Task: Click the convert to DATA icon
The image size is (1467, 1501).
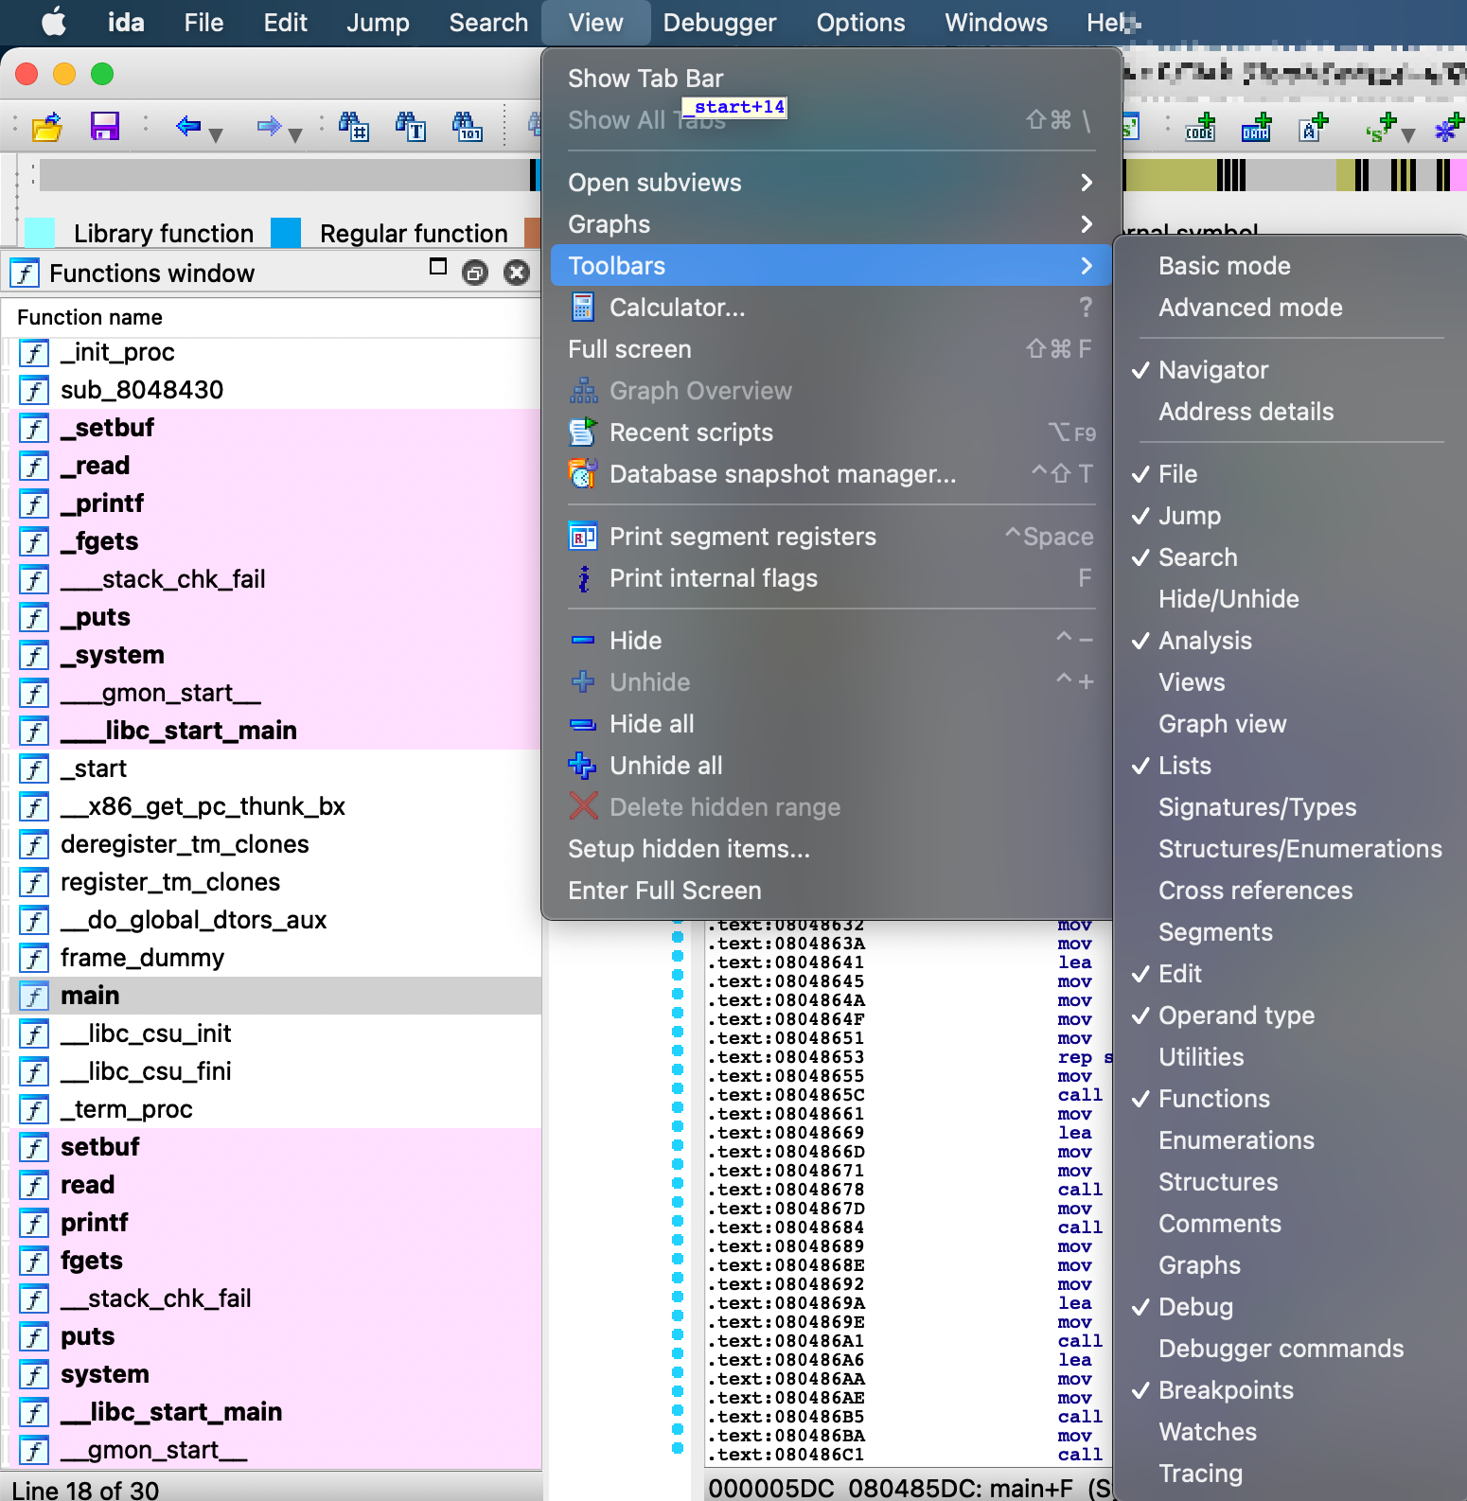Action: [x=1257, y=127]
